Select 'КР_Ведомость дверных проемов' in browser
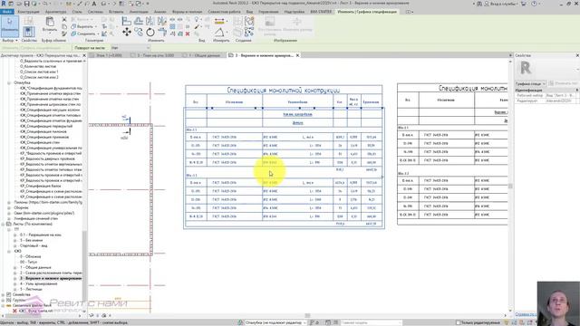Screen dimensions: 580x326 click(47, 158)
